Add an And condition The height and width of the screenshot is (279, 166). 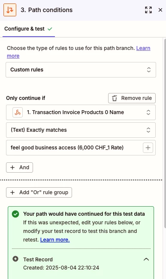[x=19, y=167]
